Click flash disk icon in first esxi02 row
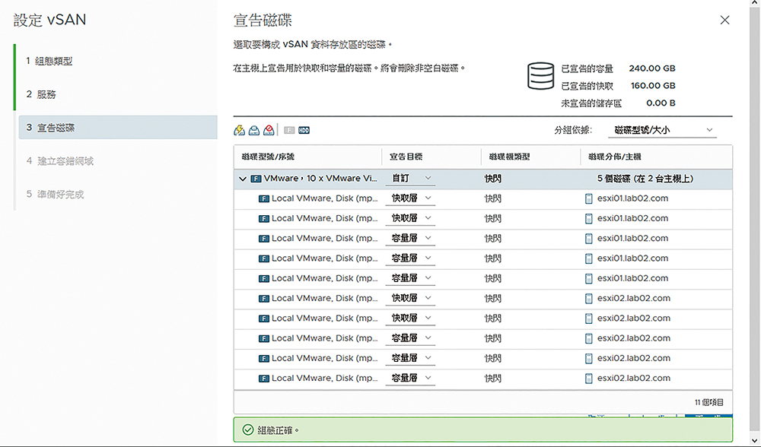The width and height of the screenshot is (761, 447). click(x=263, y=299)
